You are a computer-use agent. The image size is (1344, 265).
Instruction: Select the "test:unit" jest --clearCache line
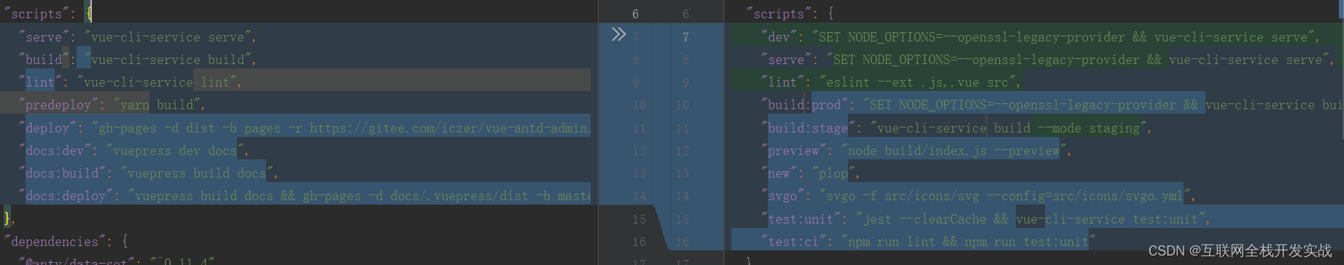pyautogui.click(x=985, y=219)
